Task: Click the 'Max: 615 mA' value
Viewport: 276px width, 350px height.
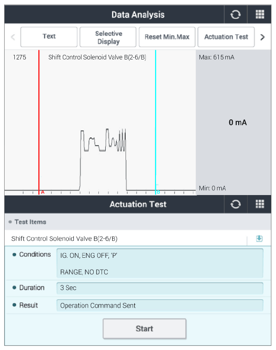Action: tap(216, 57)
